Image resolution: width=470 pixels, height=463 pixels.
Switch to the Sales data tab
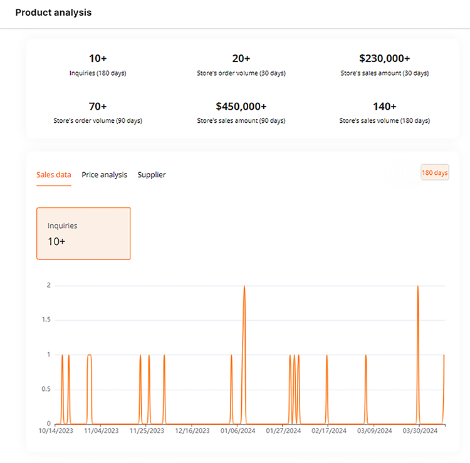click(53, 175)
